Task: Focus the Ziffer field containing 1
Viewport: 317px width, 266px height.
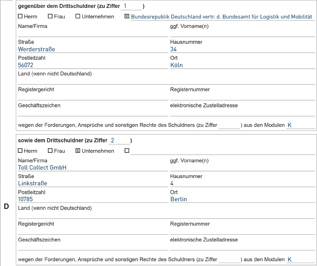Action: click(131, 6)
